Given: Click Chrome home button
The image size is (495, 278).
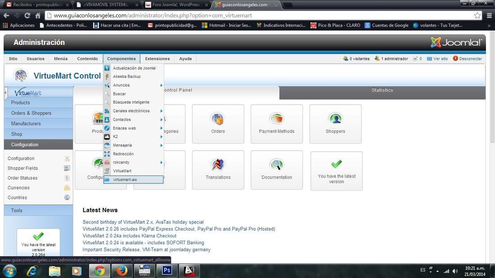Looking at the screenshot, I should (38, 15).
